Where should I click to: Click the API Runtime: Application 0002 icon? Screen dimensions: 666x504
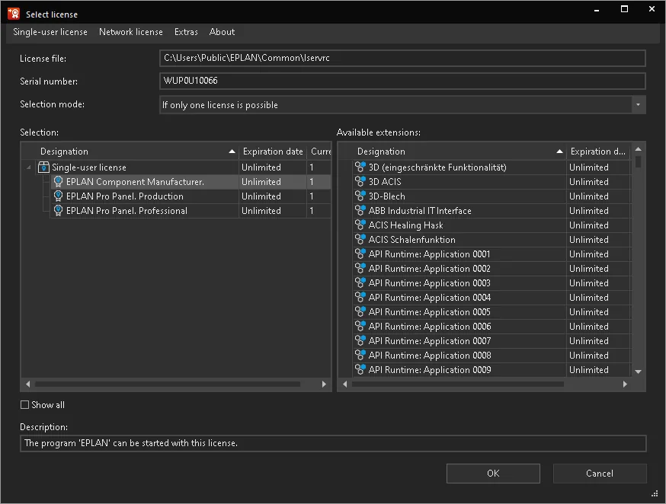click(x=360, y=268)
